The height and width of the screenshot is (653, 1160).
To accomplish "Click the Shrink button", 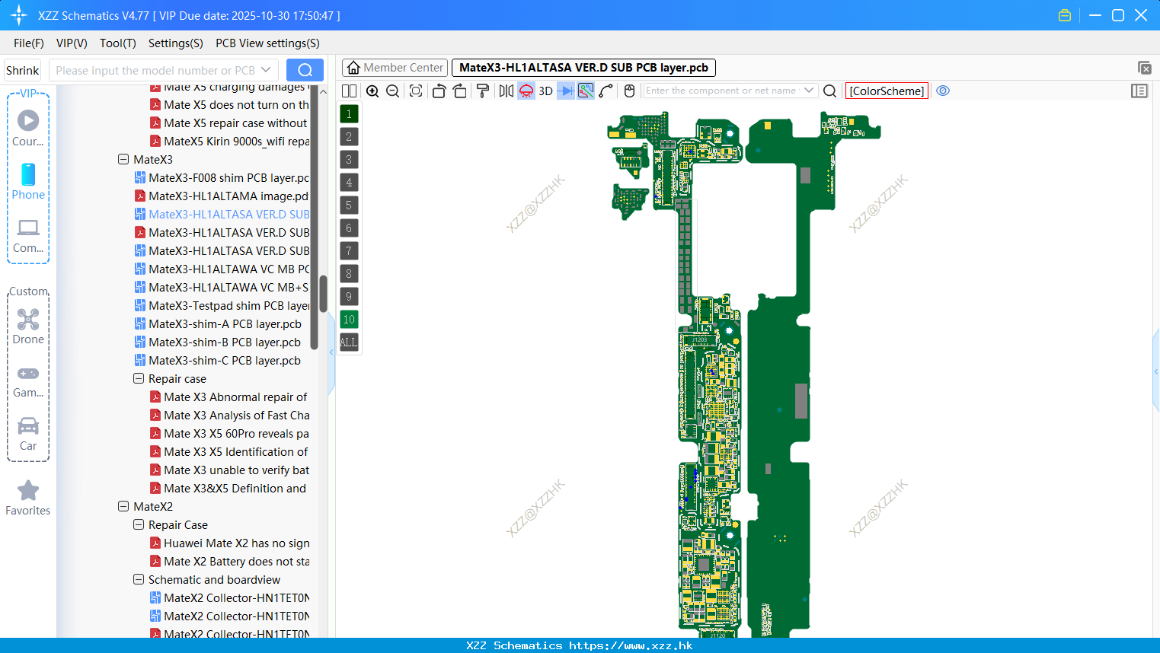I will click(x=23, y=70).
